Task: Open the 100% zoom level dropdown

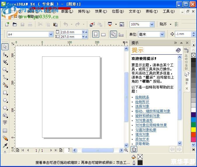Action: tap(152, 25)
